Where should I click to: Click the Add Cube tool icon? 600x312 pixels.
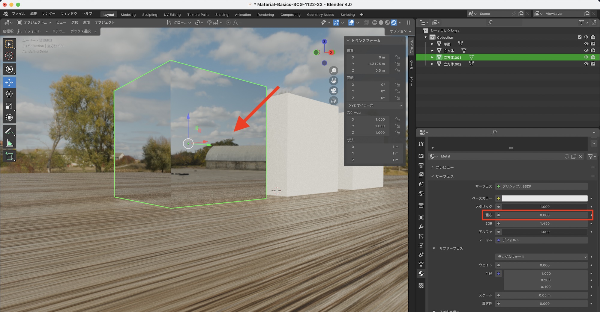click(9, 156)
